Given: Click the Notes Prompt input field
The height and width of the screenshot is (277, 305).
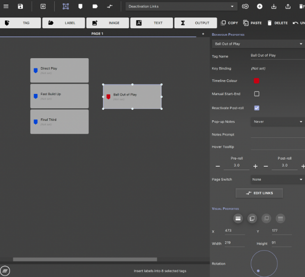Looking at the screenshot, I should tap(278, 135).
